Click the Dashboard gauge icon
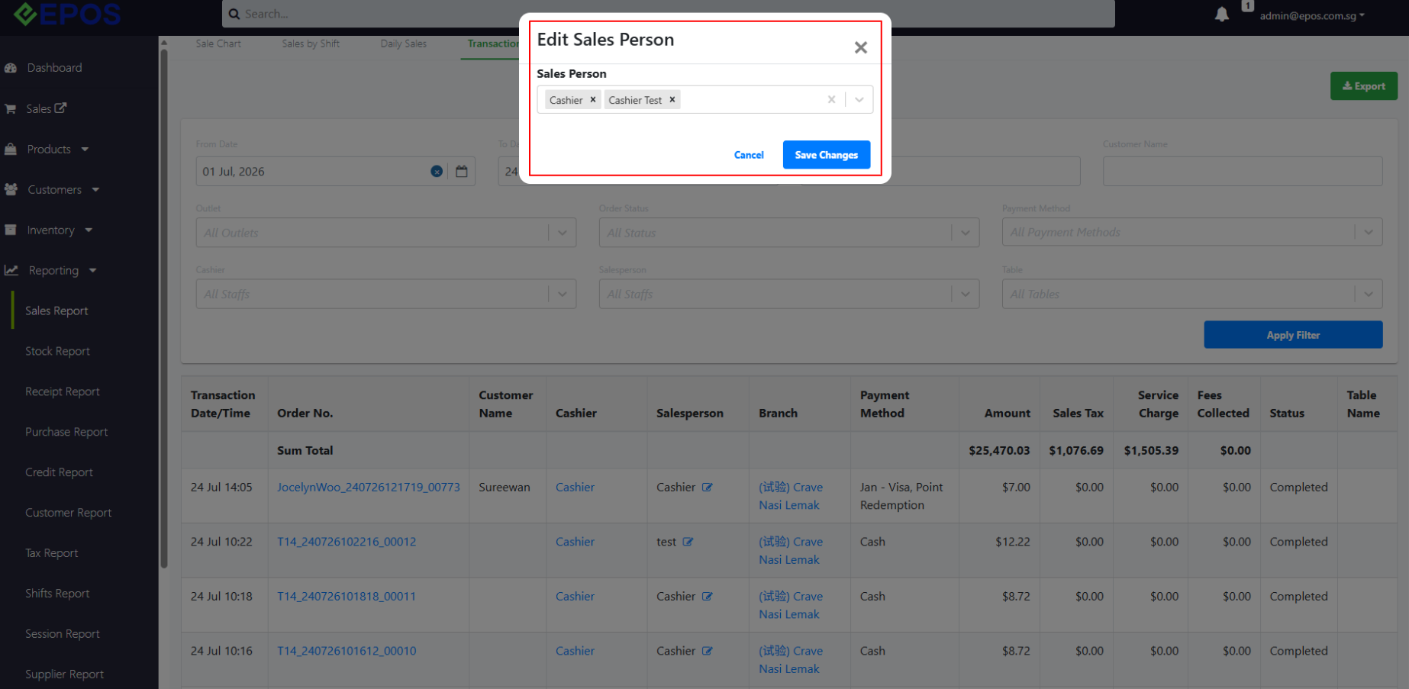The width and height of the screenshot is (1409, 689). (x=11, y=68)
